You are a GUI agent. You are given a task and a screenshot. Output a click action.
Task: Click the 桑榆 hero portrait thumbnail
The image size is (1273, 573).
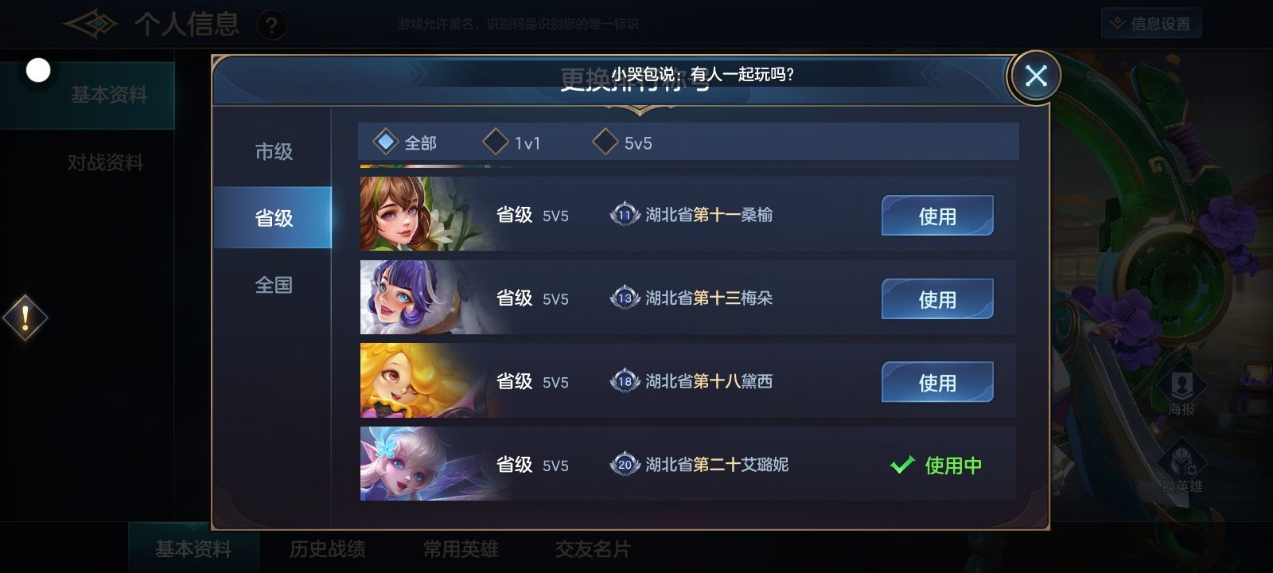click(x=422, y=214)
